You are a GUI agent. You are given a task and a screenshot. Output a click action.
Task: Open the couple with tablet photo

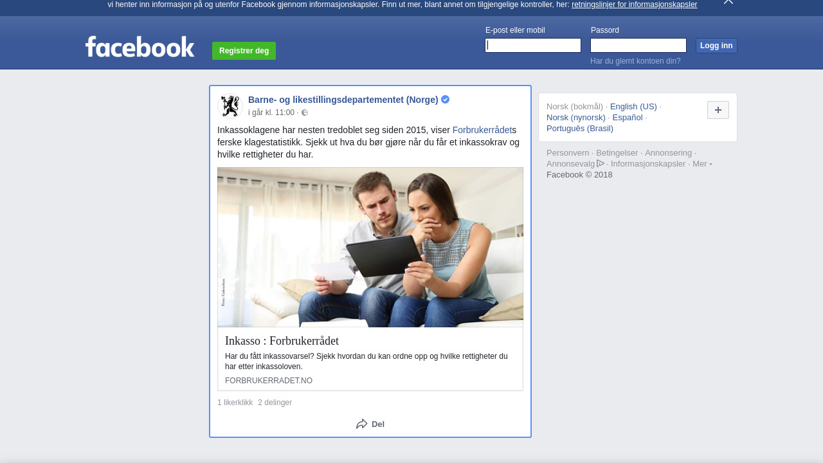pyautogui.click(x=370, y=247)
